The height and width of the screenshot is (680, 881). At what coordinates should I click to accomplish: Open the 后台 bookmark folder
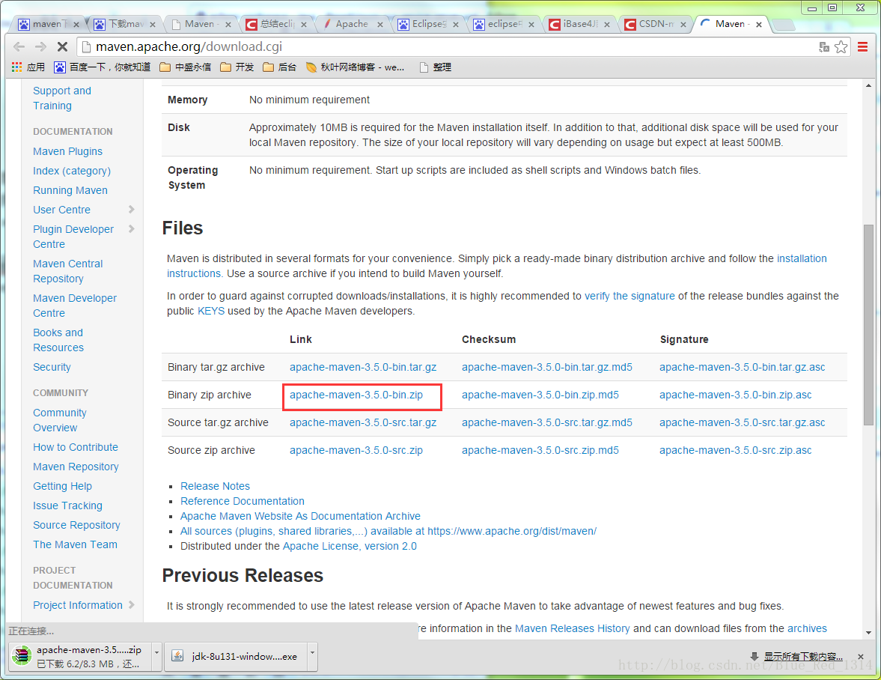(x=279, y=67)
